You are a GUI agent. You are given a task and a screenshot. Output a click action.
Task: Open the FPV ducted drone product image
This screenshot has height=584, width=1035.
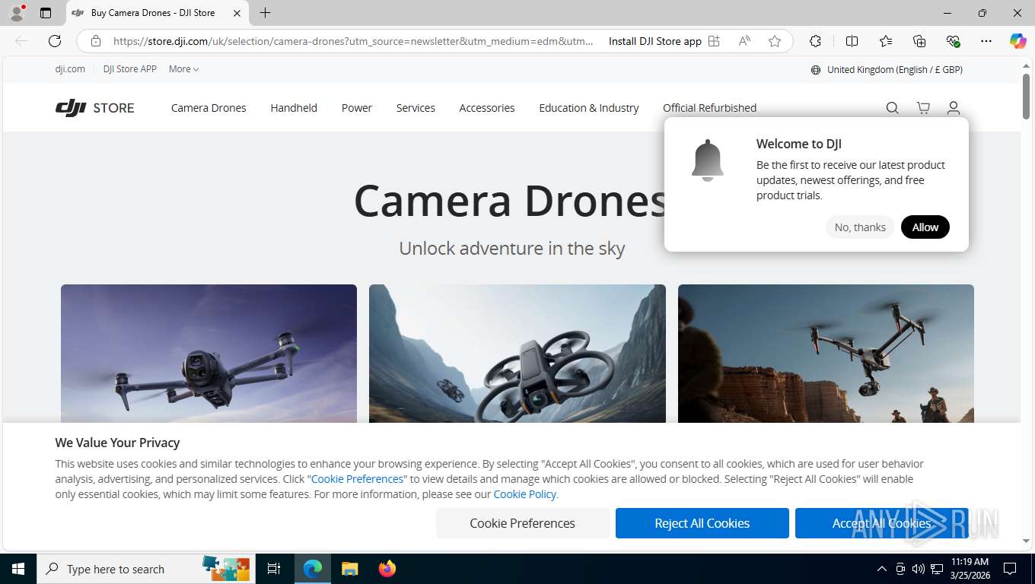point(517,354)
